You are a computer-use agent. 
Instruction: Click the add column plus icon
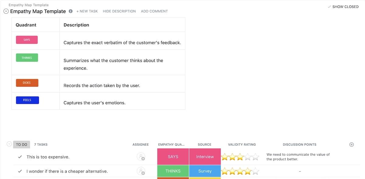(x=351, y=144)
